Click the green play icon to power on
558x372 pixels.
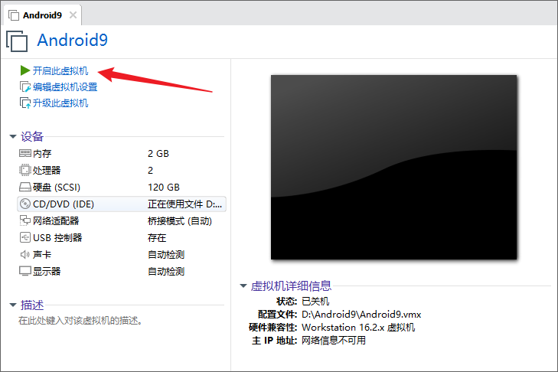pyautogui.click(x=25, y=70)
